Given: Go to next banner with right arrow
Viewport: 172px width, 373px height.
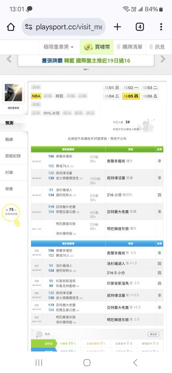Looking at the screenshot, I should coord(163,59).
